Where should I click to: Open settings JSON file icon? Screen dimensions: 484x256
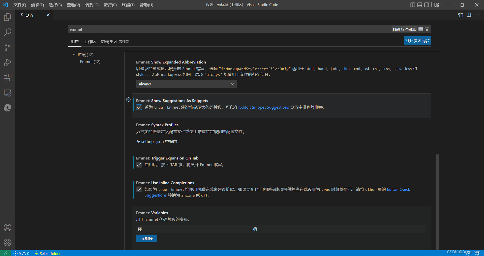pos(461,15)
